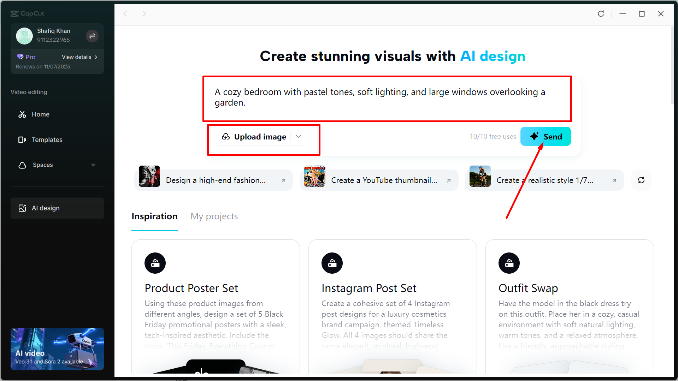The height and width of the screenshot is (381, 678).
Task: Minimize the CapCut window
Action: (623, 14)
